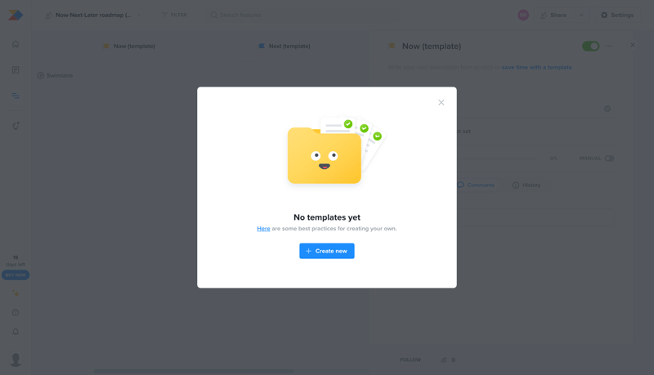Click the attachments link icon in footer

(444, 359)
